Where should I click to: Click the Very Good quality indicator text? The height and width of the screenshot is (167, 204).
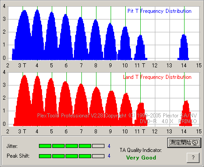pos(141,158)
